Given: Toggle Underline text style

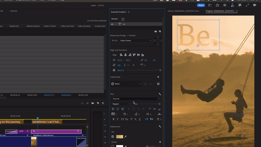Looking at the screenshot, I should pos(140,119).
